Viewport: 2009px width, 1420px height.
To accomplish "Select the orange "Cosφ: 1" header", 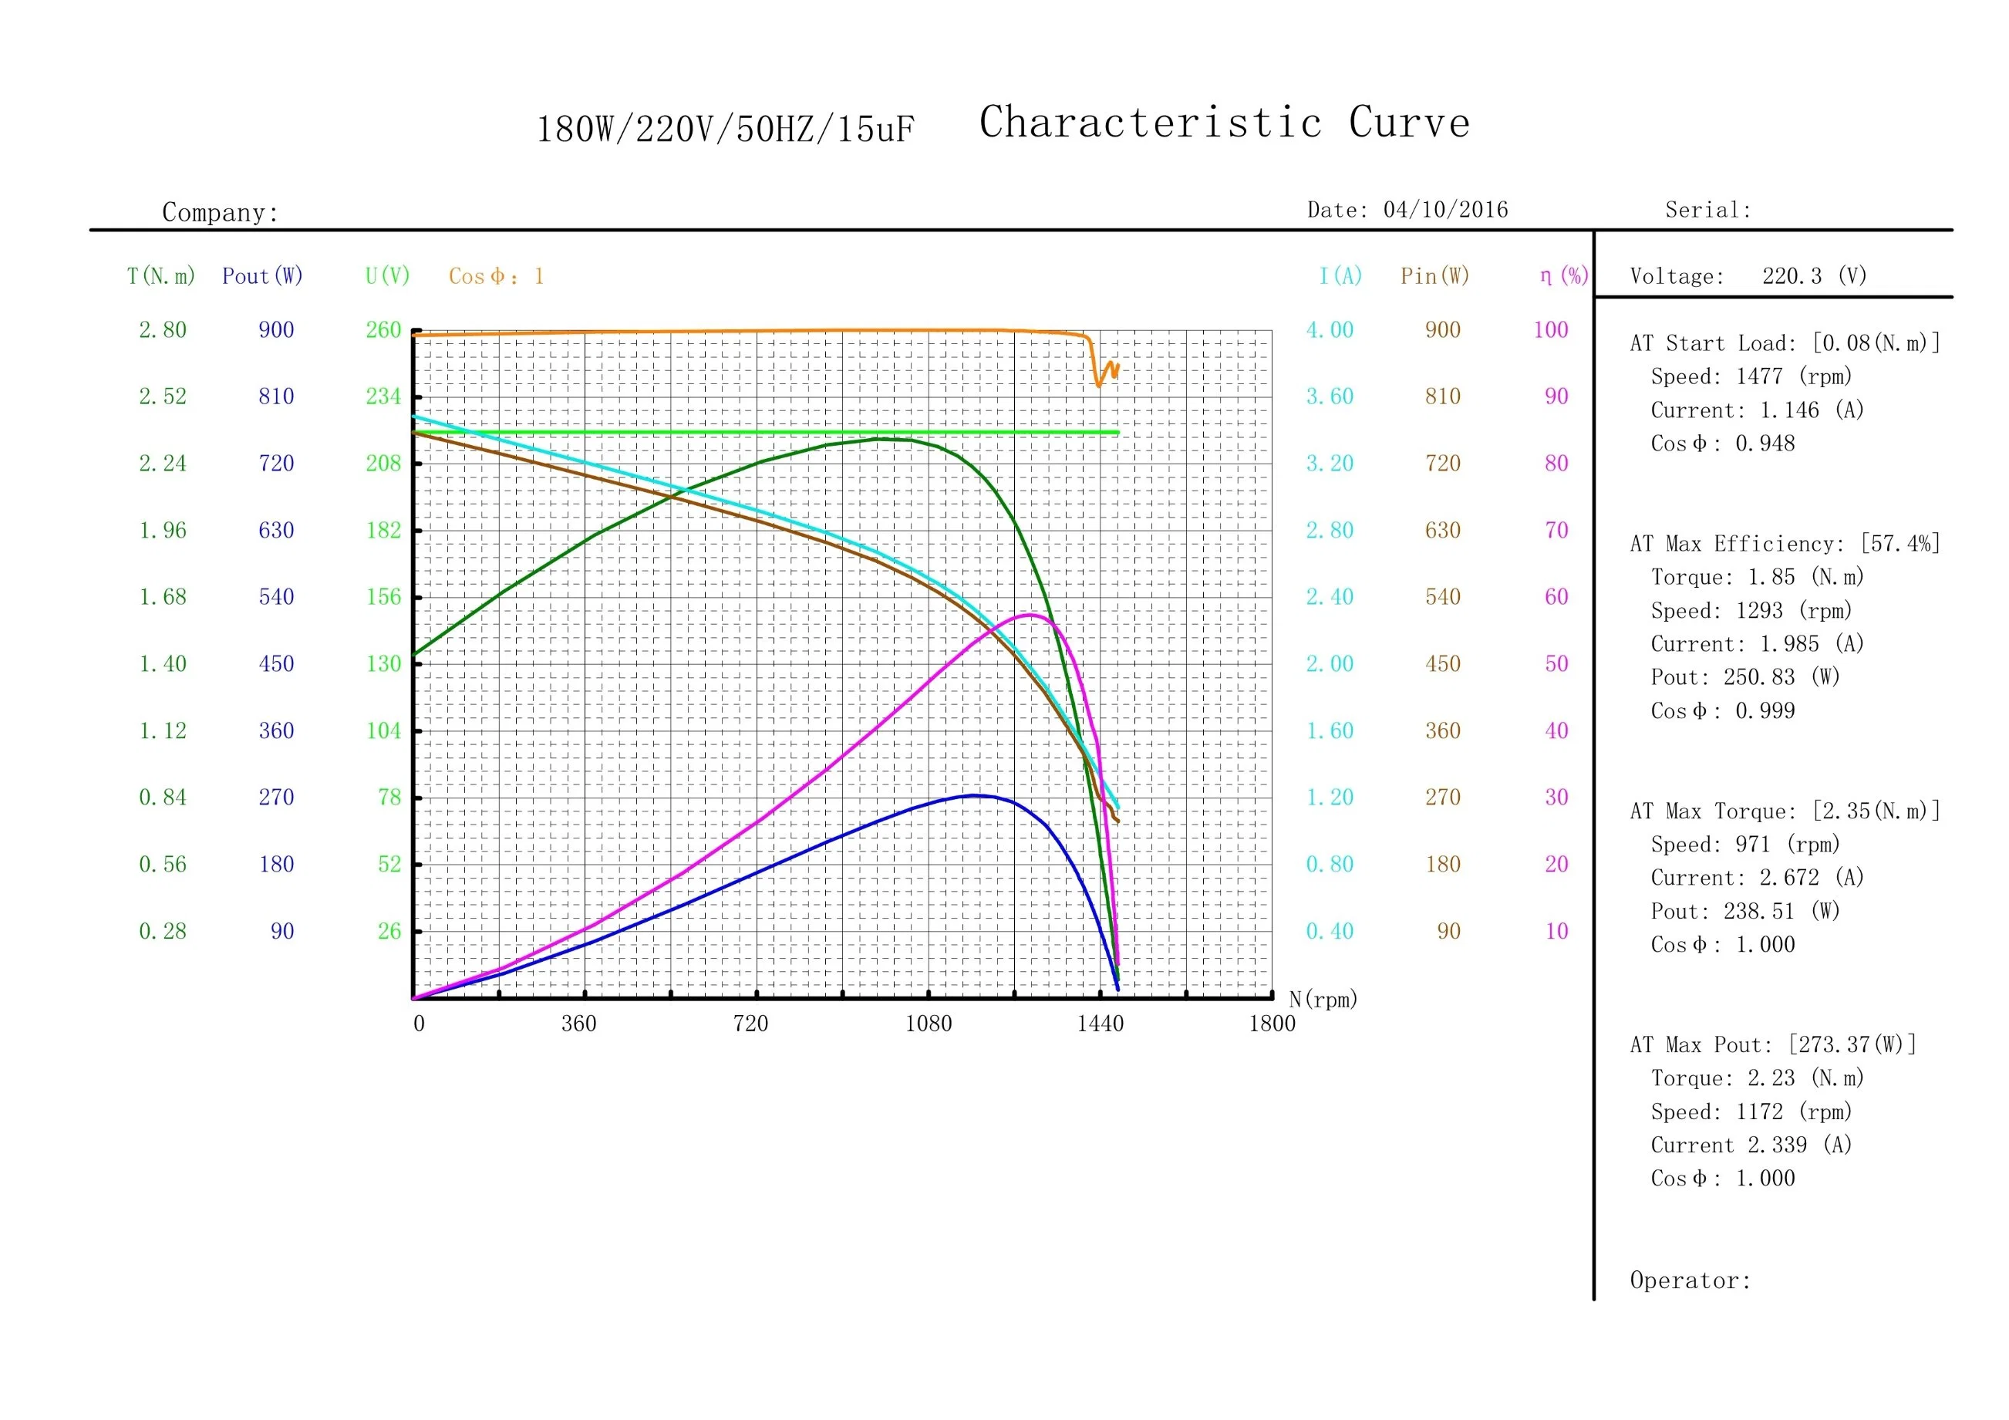I will [496, 276].
